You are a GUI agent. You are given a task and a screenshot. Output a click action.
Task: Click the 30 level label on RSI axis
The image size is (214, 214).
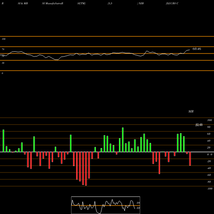click(3, 63)
